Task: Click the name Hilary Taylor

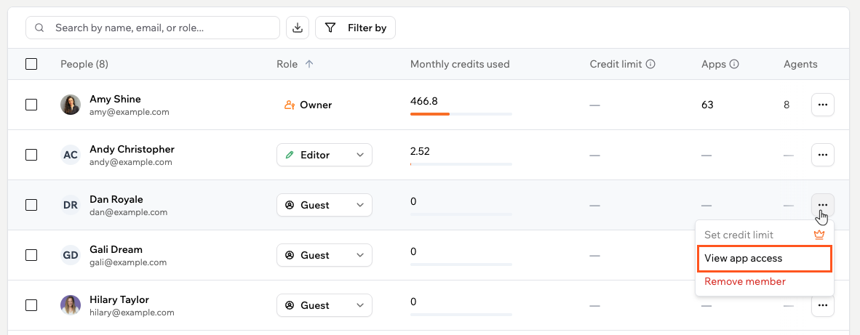Action: [119, 300]
